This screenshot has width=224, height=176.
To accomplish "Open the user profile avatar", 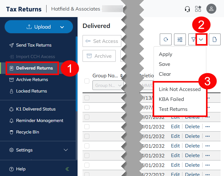I will pos(211,9).
